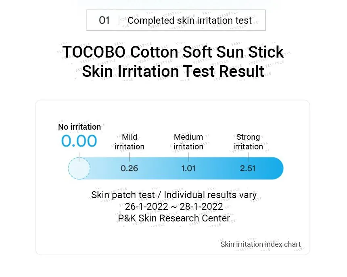Select the "No irritation" label

(79, 127)
